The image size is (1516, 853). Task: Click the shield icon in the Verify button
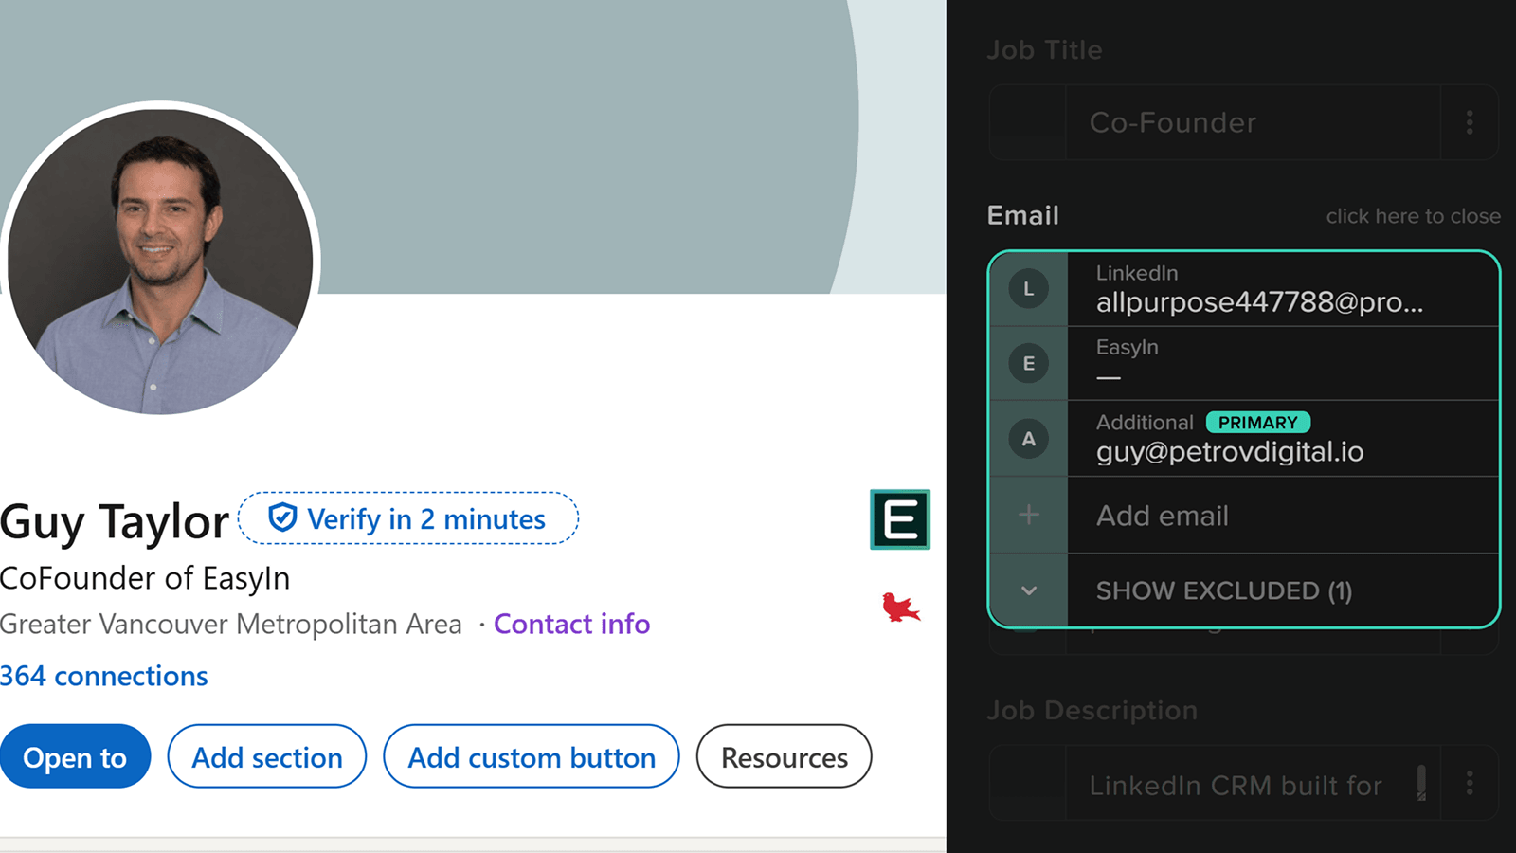(282, 517)
